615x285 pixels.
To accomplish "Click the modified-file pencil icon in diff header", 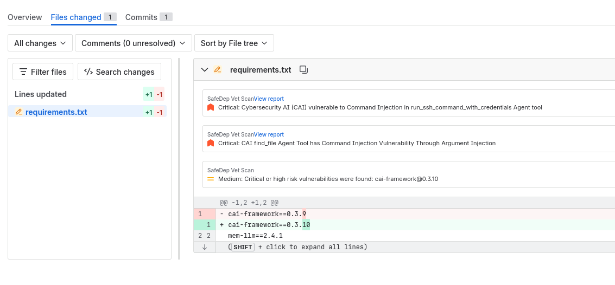I will [x=217, y=70].
